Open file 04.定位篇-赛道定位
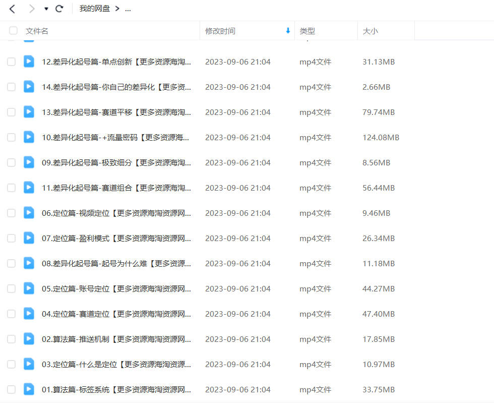Viewport: 494px width, 413px height. (116, 314)
